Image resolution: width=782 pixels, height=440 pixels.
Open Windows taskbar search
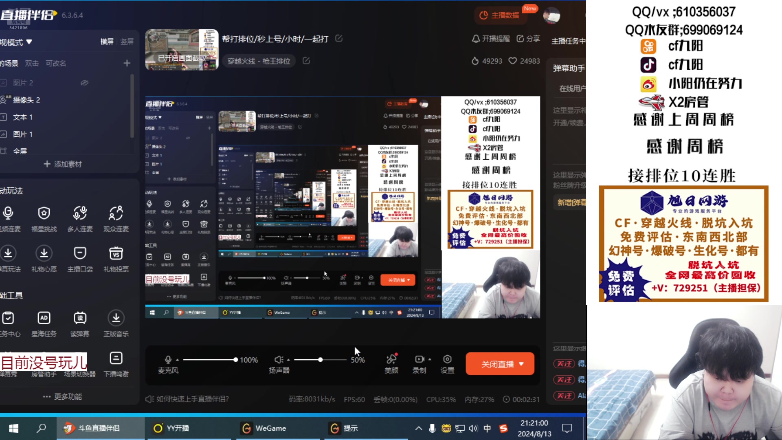pos(41,428)
